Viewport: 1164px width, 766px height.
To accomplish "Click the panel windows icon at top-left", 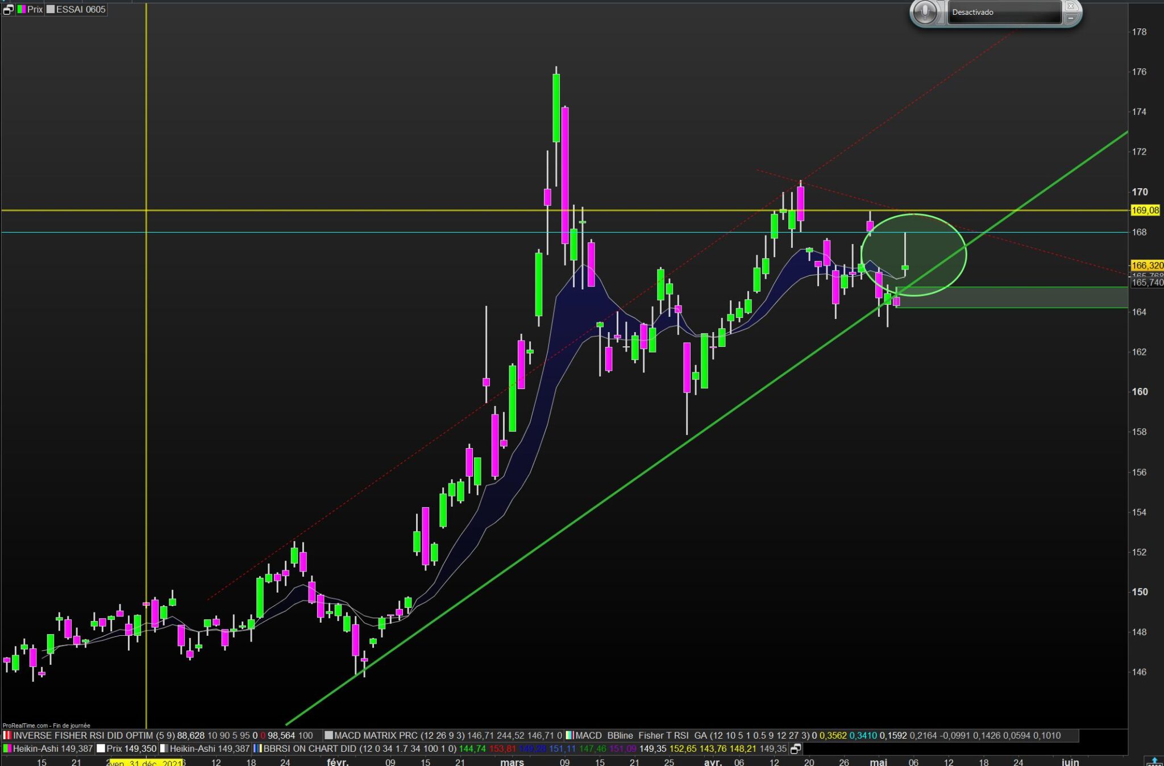I will [x=8, y=10].
